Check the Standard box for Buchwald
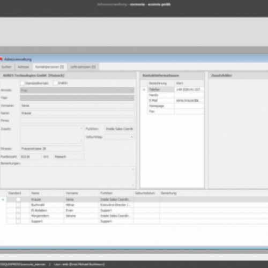Image resolution: width=268 pixels, height=268 pixels. 18,205
